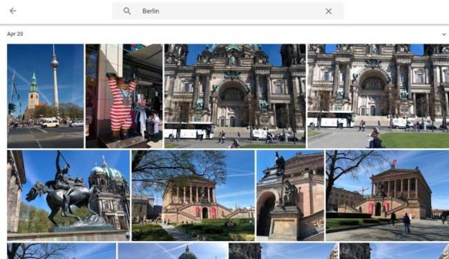Go back with the left arrow icon
This screenshot has height=259, width=449.
coord(13,11)
